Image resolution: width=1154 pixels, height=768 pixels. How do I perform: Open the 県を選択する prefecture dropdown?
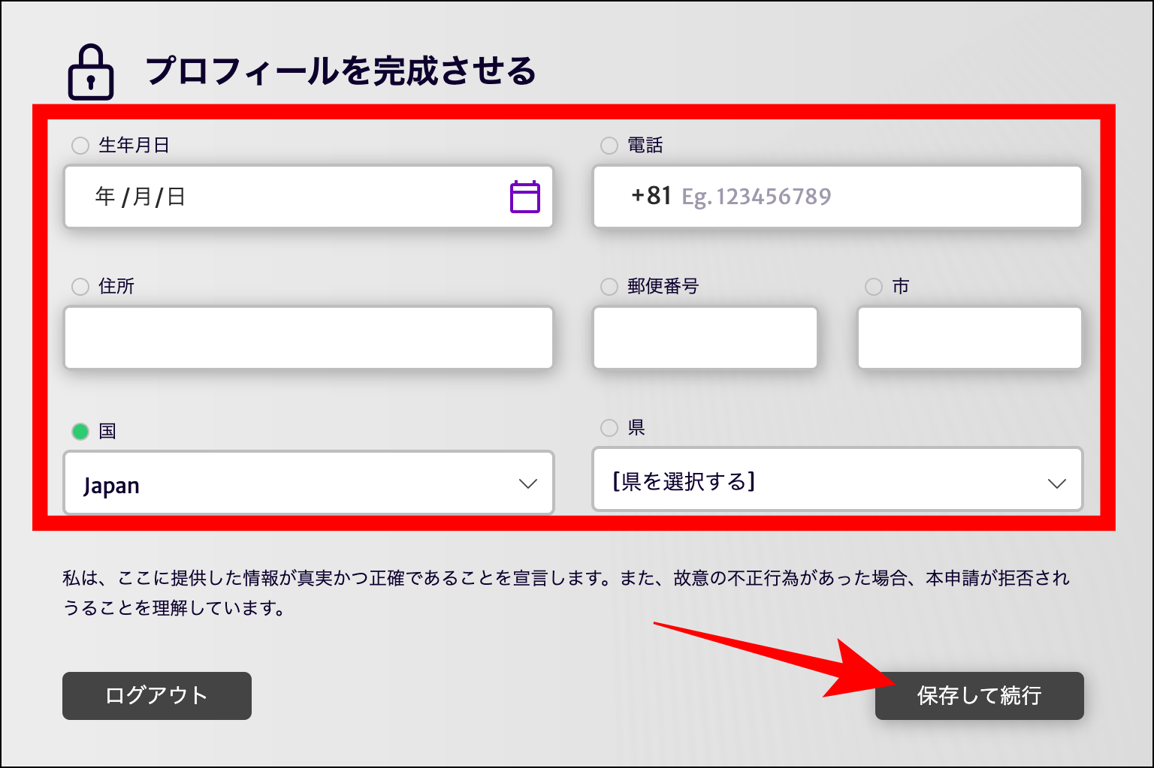click(838, 480)
